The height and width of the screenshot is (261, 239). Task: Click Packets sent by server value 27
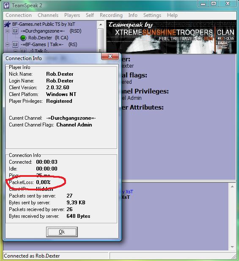click(69, 195)
